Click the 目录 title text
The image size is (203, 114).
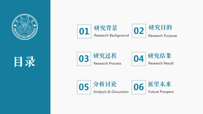pos(25,62)
